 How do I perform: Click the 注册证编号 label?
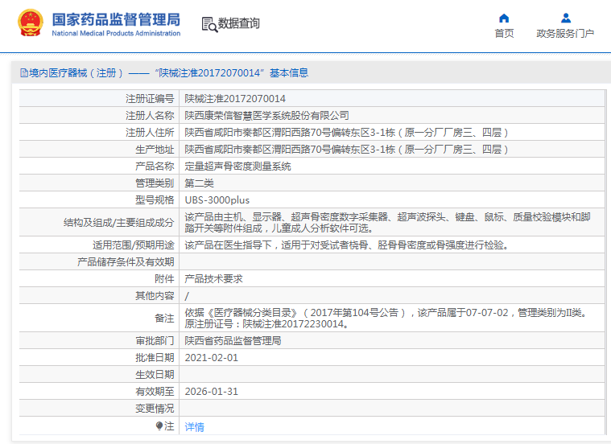click(x=150, y=99)
